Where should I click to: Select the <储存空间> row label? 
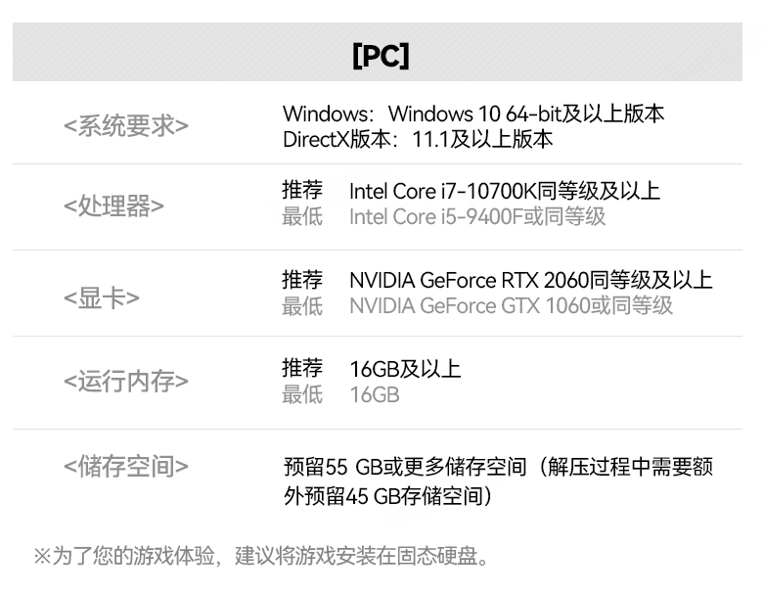point(126,467)
